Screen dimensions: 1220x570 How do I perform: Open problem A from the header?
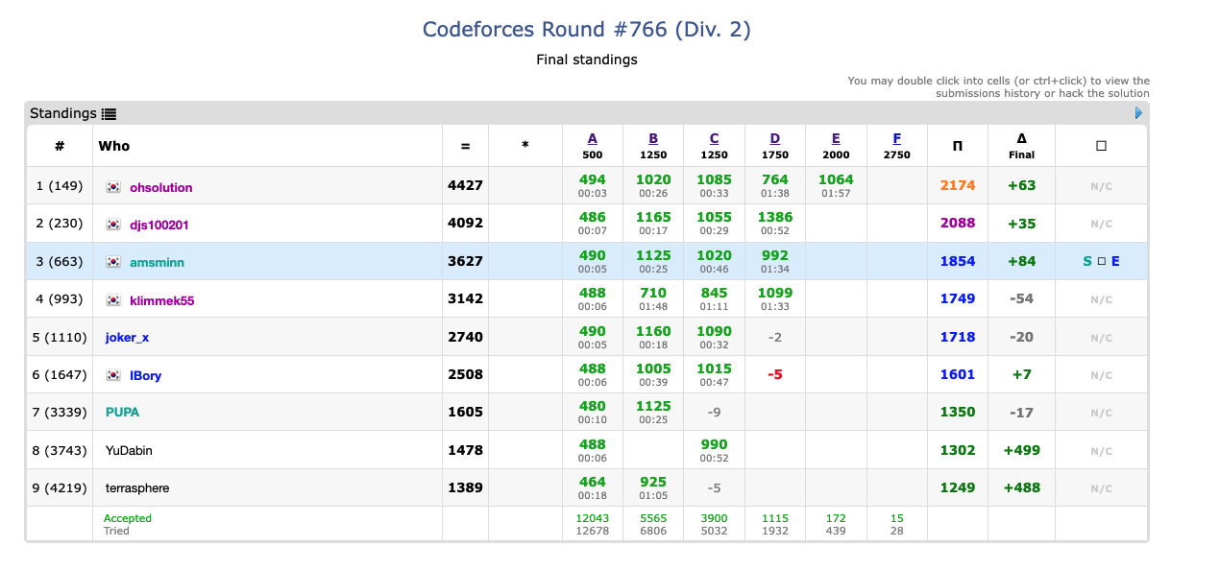592,137
